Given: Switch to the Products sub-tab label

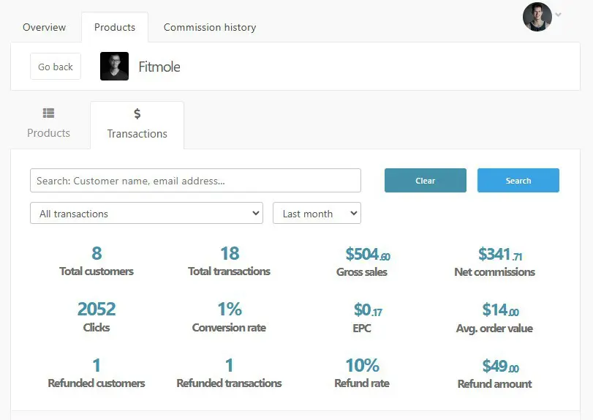Looking at the screenshot, I should [48, 133].
